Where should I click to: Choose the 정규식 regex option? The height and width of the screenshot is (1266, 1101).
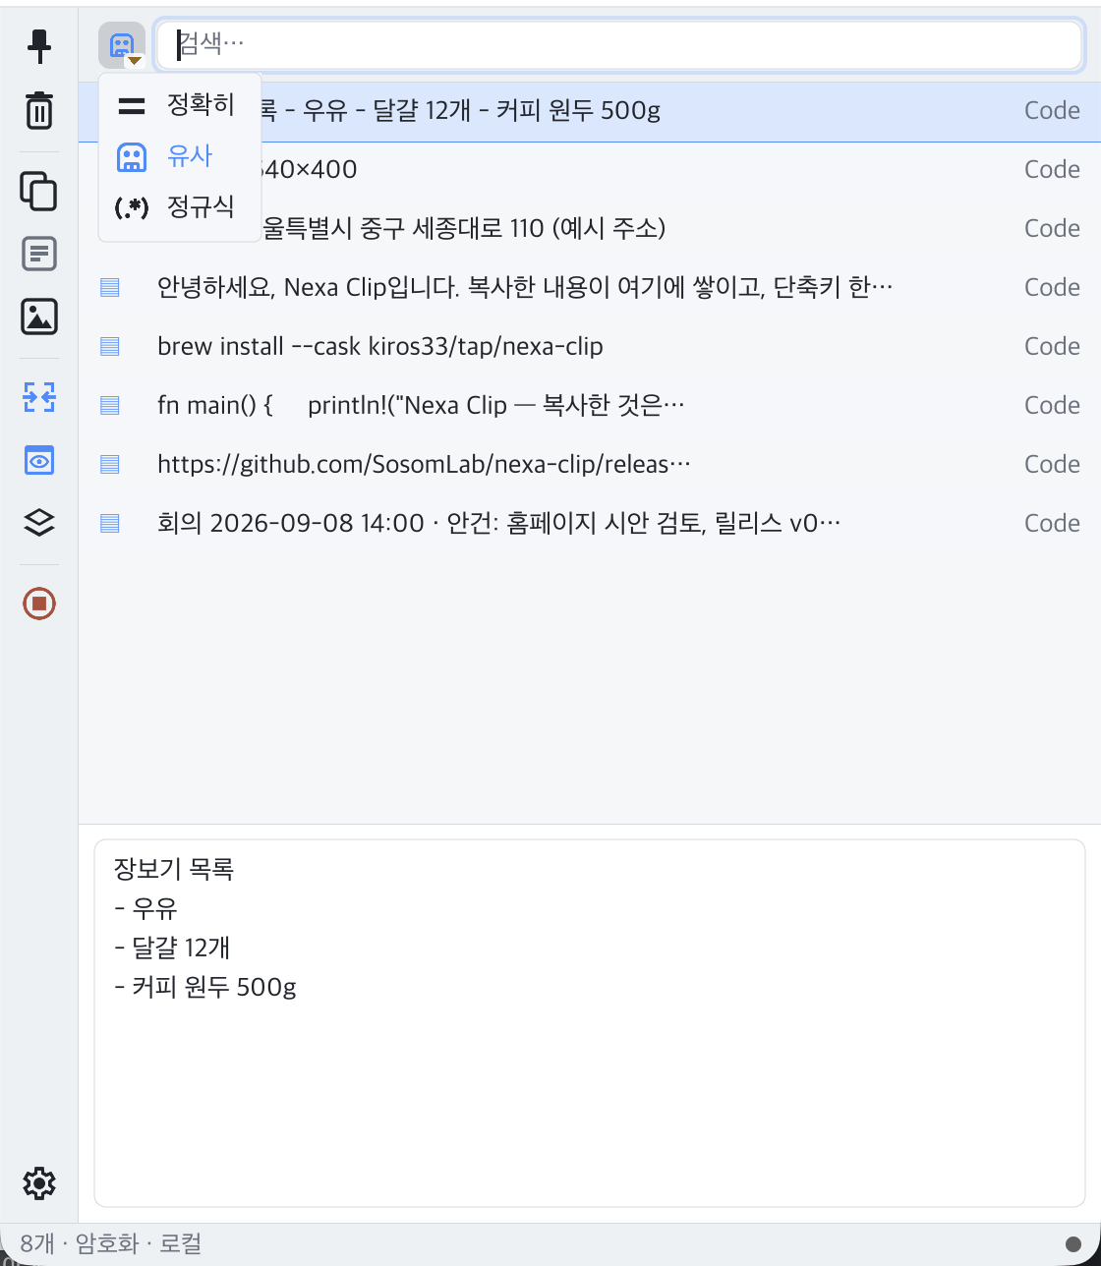179,206
